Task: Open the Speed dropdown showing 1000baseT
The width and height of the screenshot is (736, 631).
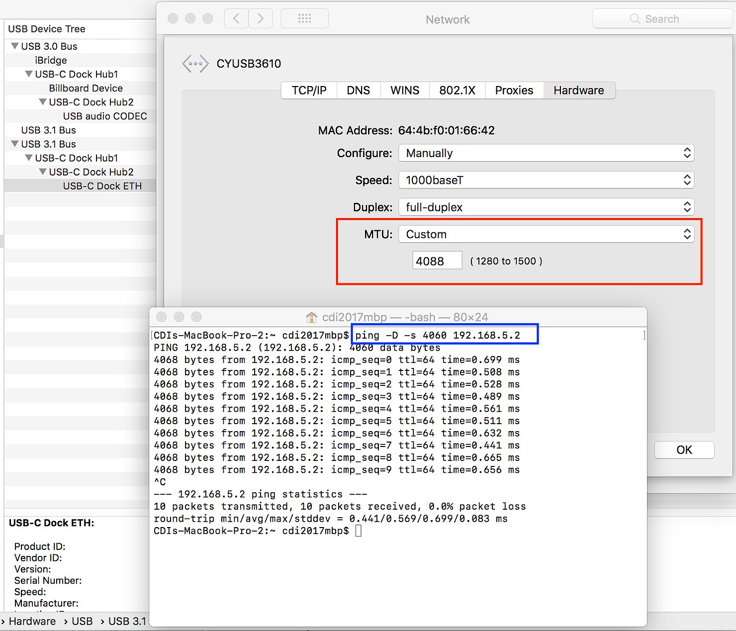Action: (x=546, y=180)
